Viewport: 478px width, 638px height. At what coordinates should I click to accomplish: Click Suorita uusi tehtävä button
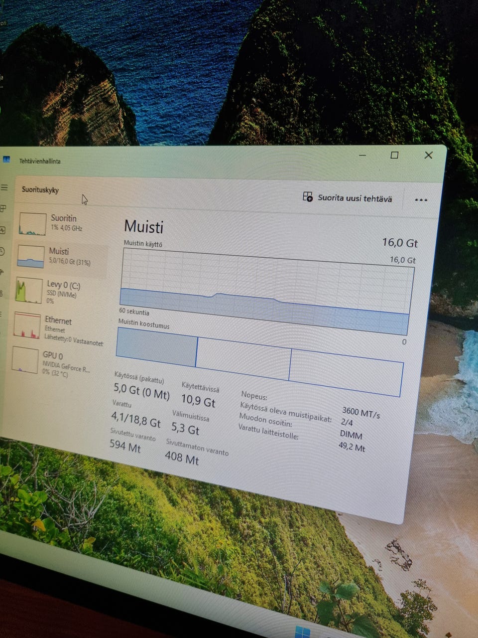pos(348,197)
